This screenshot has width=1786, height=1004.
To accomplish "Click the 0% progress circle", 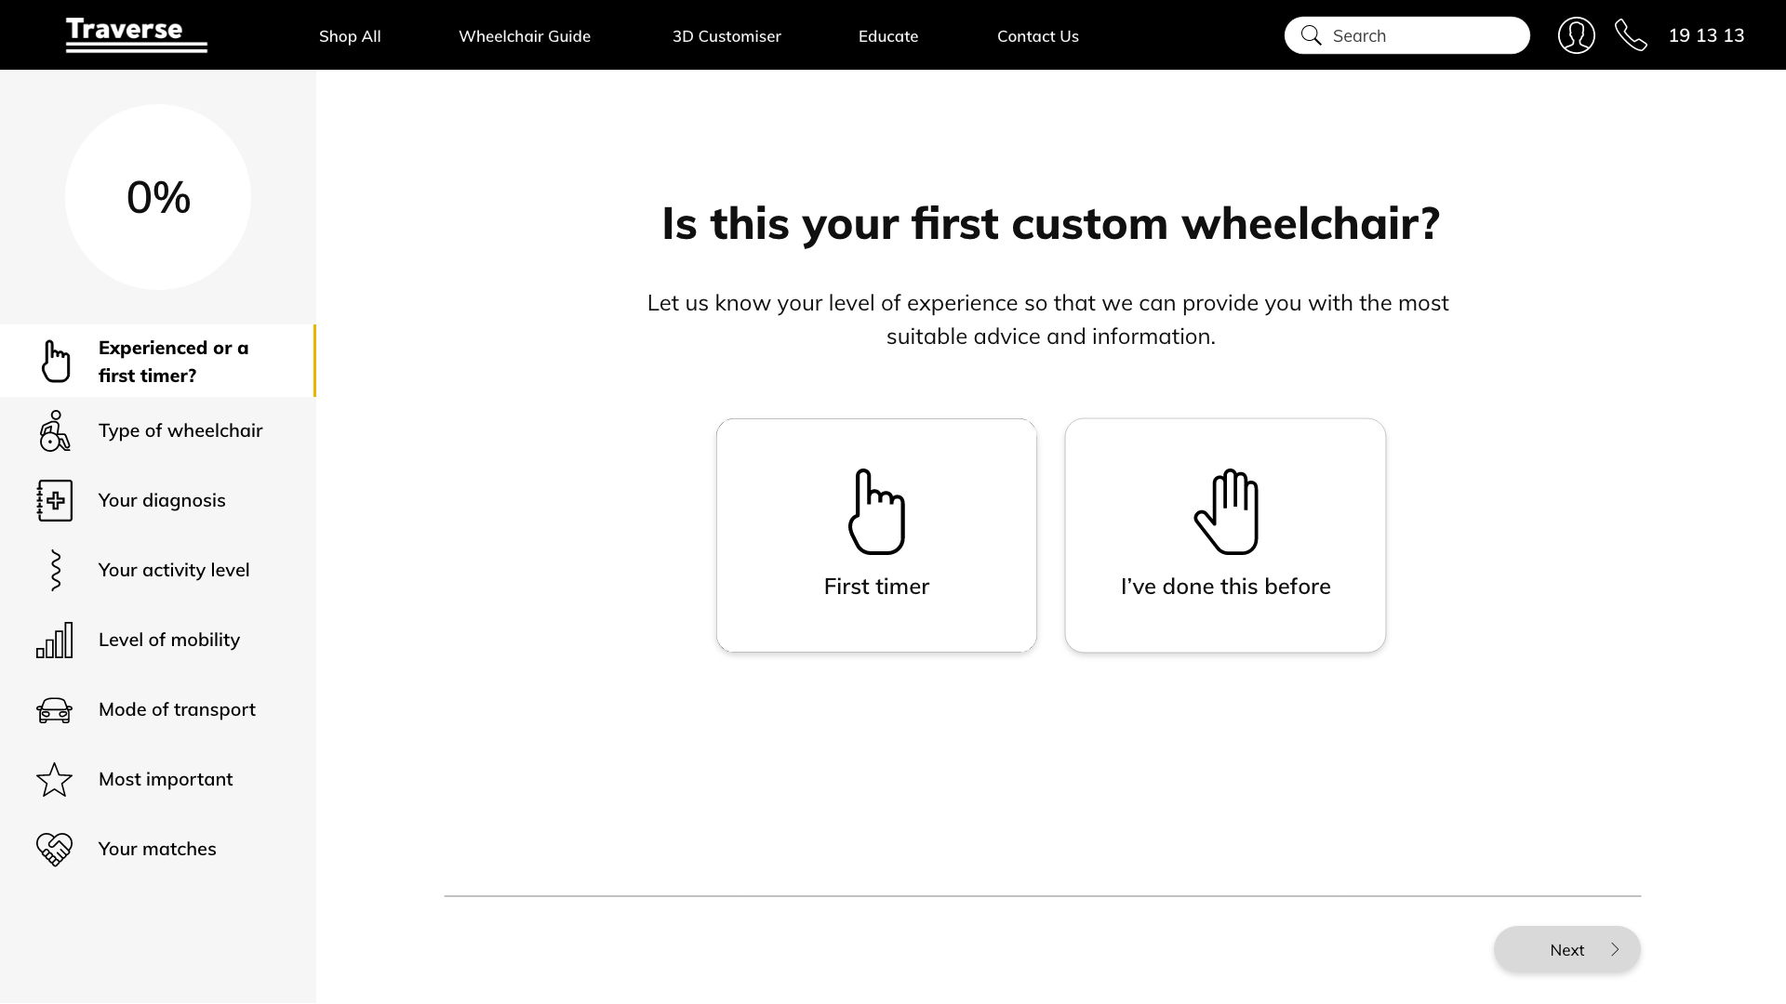I will 158,197.
